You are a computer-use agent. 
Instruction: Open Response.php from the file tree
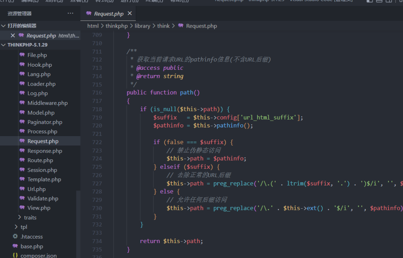[44, 151]
